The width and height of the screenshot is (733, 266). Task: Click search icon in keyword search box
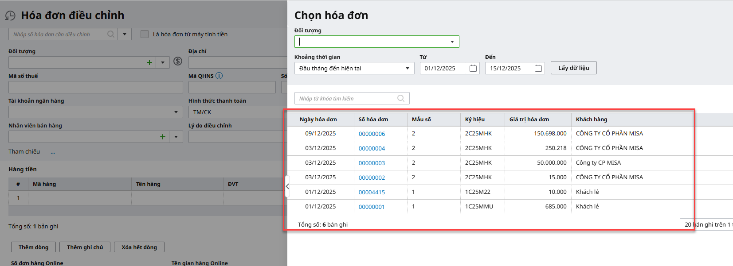pos(401,98)
